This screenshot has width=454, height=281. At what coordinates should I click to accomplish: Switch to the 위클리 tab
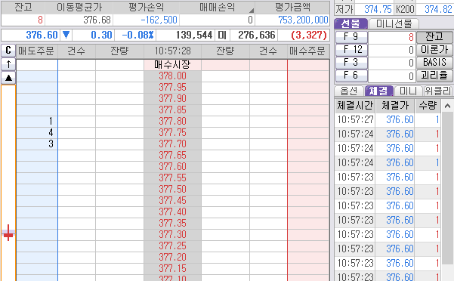click(438, 91)
